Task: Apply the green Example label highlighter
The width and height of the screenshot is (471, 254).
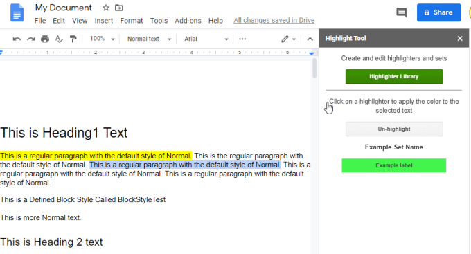Action: tap(394, 165)
